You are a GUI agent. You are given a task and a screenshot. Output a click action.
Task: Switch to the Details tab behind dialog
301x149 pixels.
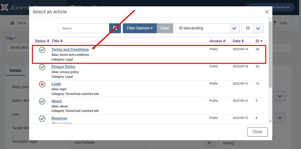coord(16,70)
